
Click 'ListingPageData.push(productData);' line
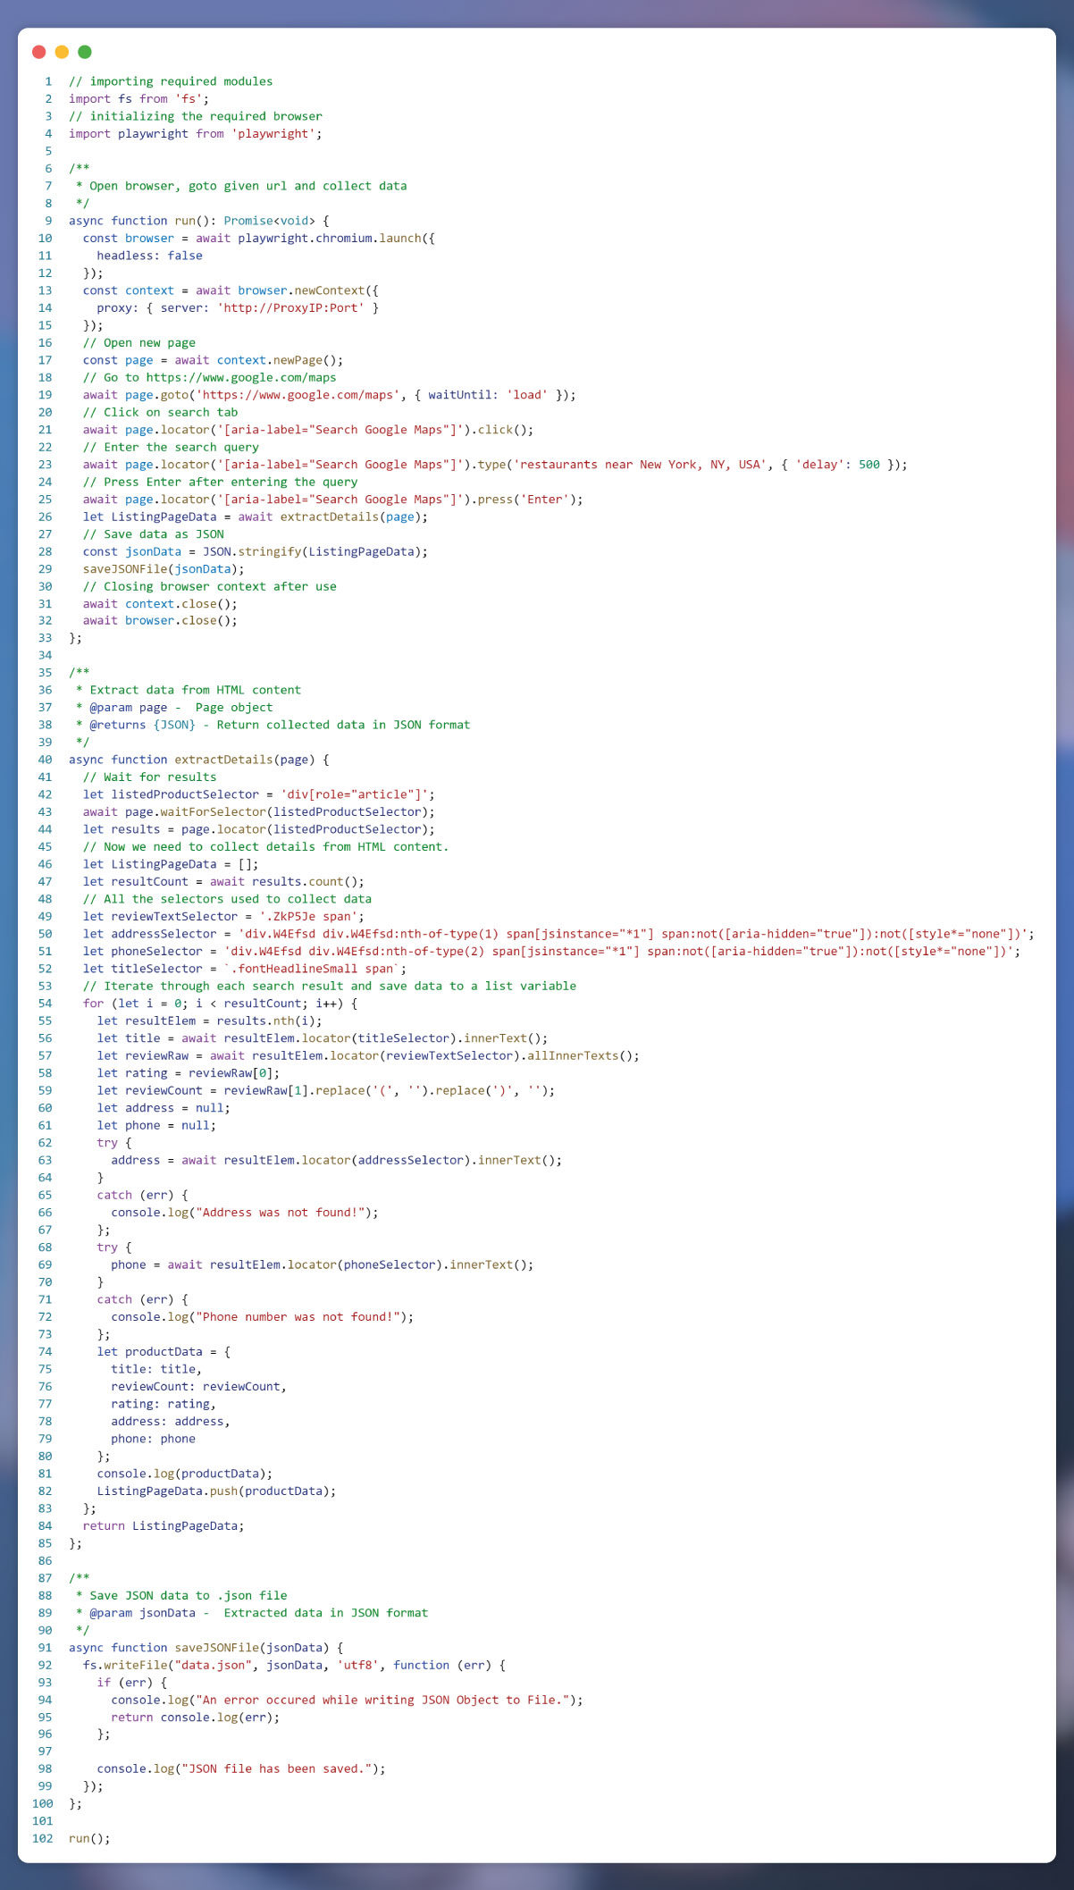click(x=216, y=1491)
